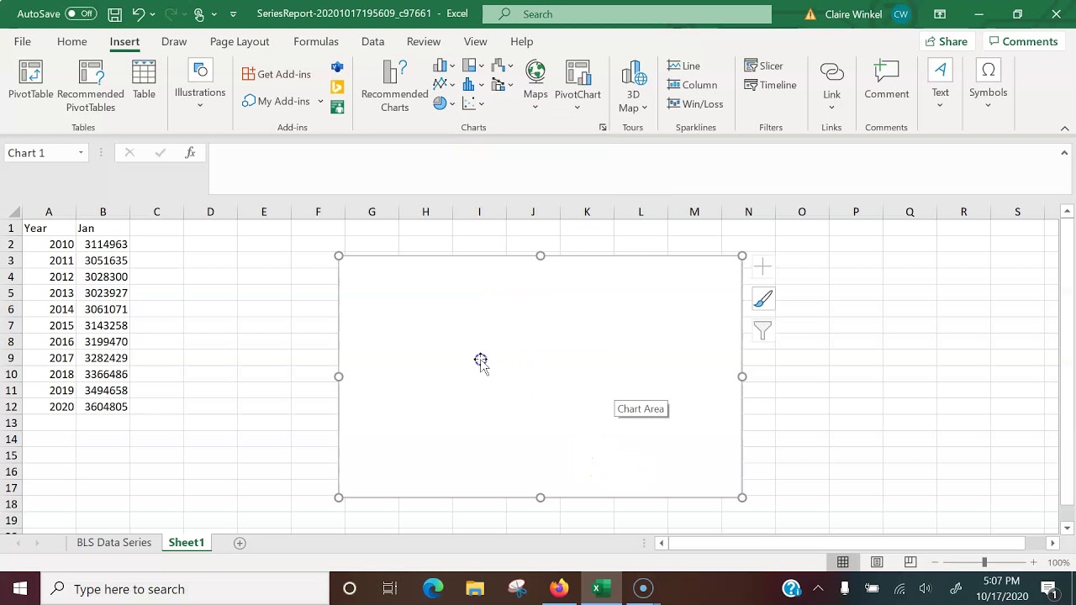The height and width of the screenshot is (605, 1076).
Task: Insert a Link
Action: (x=831, y=86)
